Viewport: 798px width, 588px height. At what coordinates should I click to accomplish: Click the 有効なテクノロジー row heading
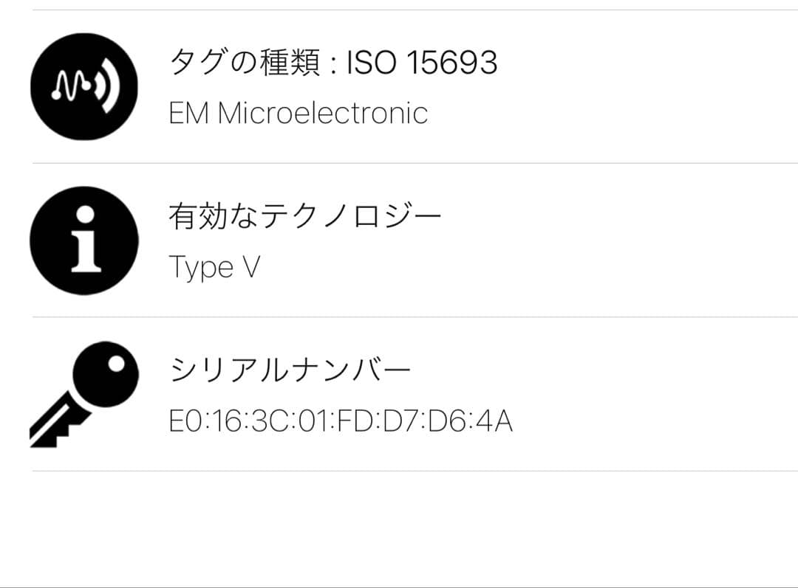pyautogui.click(x=305, y=214)
